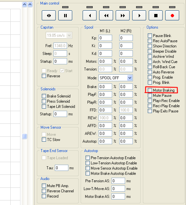Click the Autostop percent field for M1
Image resolution: width=186 pixels, height=205 pixels.
pyautogui.click(x=105, y=141)
